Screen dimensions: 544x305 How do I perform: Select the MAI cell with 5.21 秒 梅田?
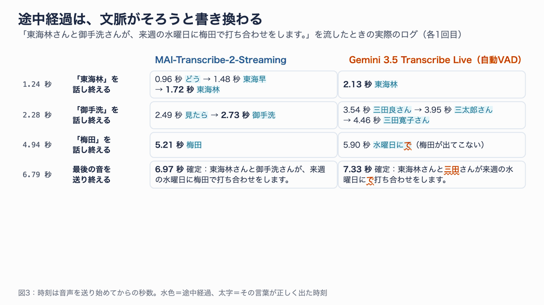[243, 145]
